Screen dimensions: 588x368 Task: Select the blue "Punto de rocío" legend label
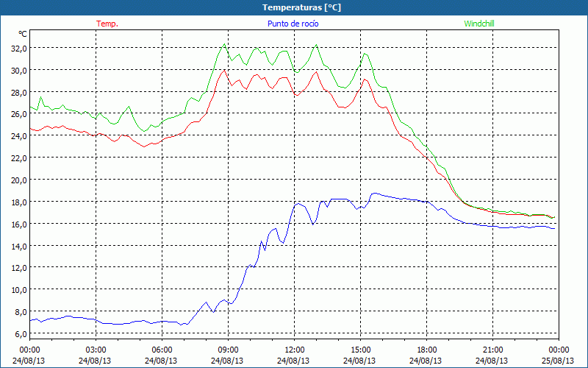click(293, 24)
